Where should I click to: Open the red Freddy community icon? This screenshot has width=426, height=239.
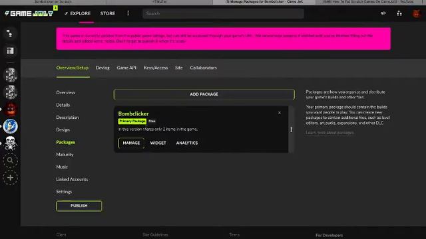[x=11, y=109]
